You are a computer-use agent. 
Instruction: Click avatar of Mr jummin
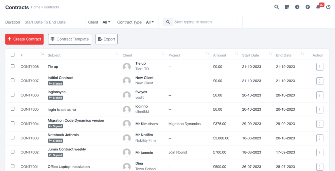click(127, 152)
